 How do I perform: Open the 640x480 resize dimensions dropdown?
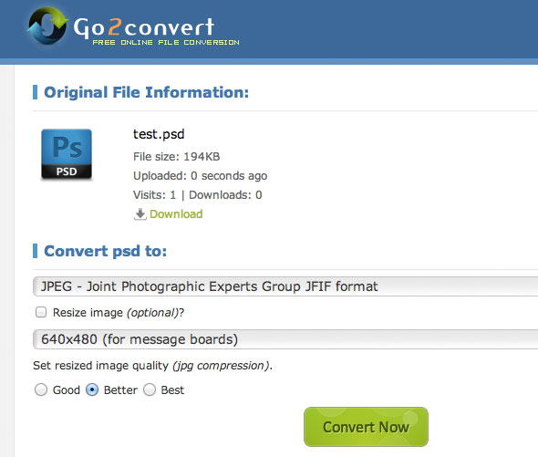[285, 339]
